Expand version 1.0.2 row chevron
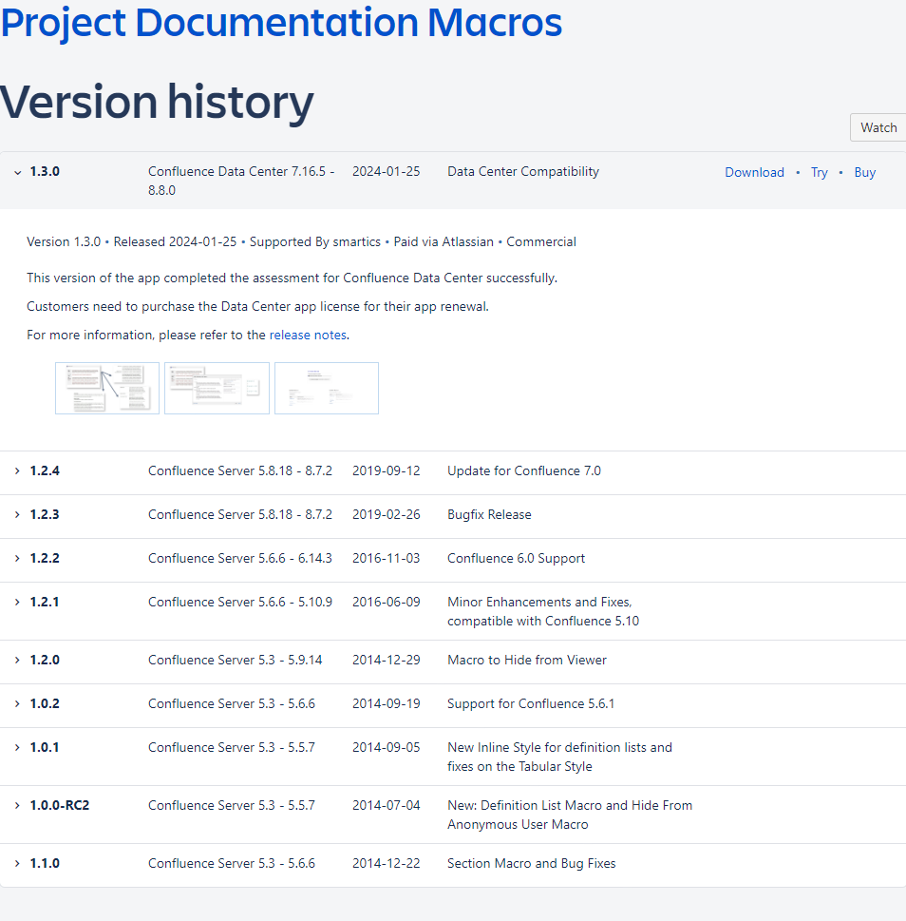This screenshot has height=921, width=906. (x=17, y=704)
